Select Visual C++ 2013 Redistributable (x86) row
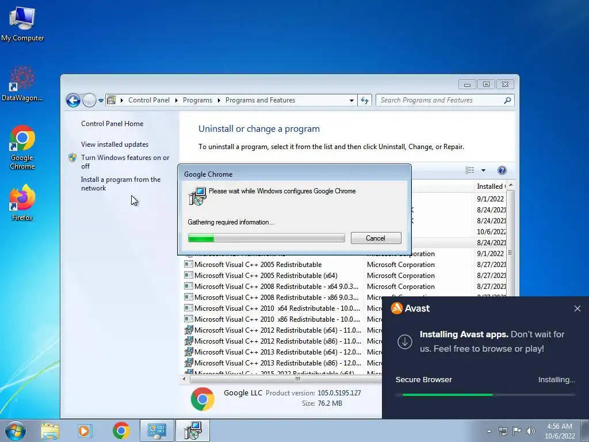589x442 pixels. tap(282, 363)
